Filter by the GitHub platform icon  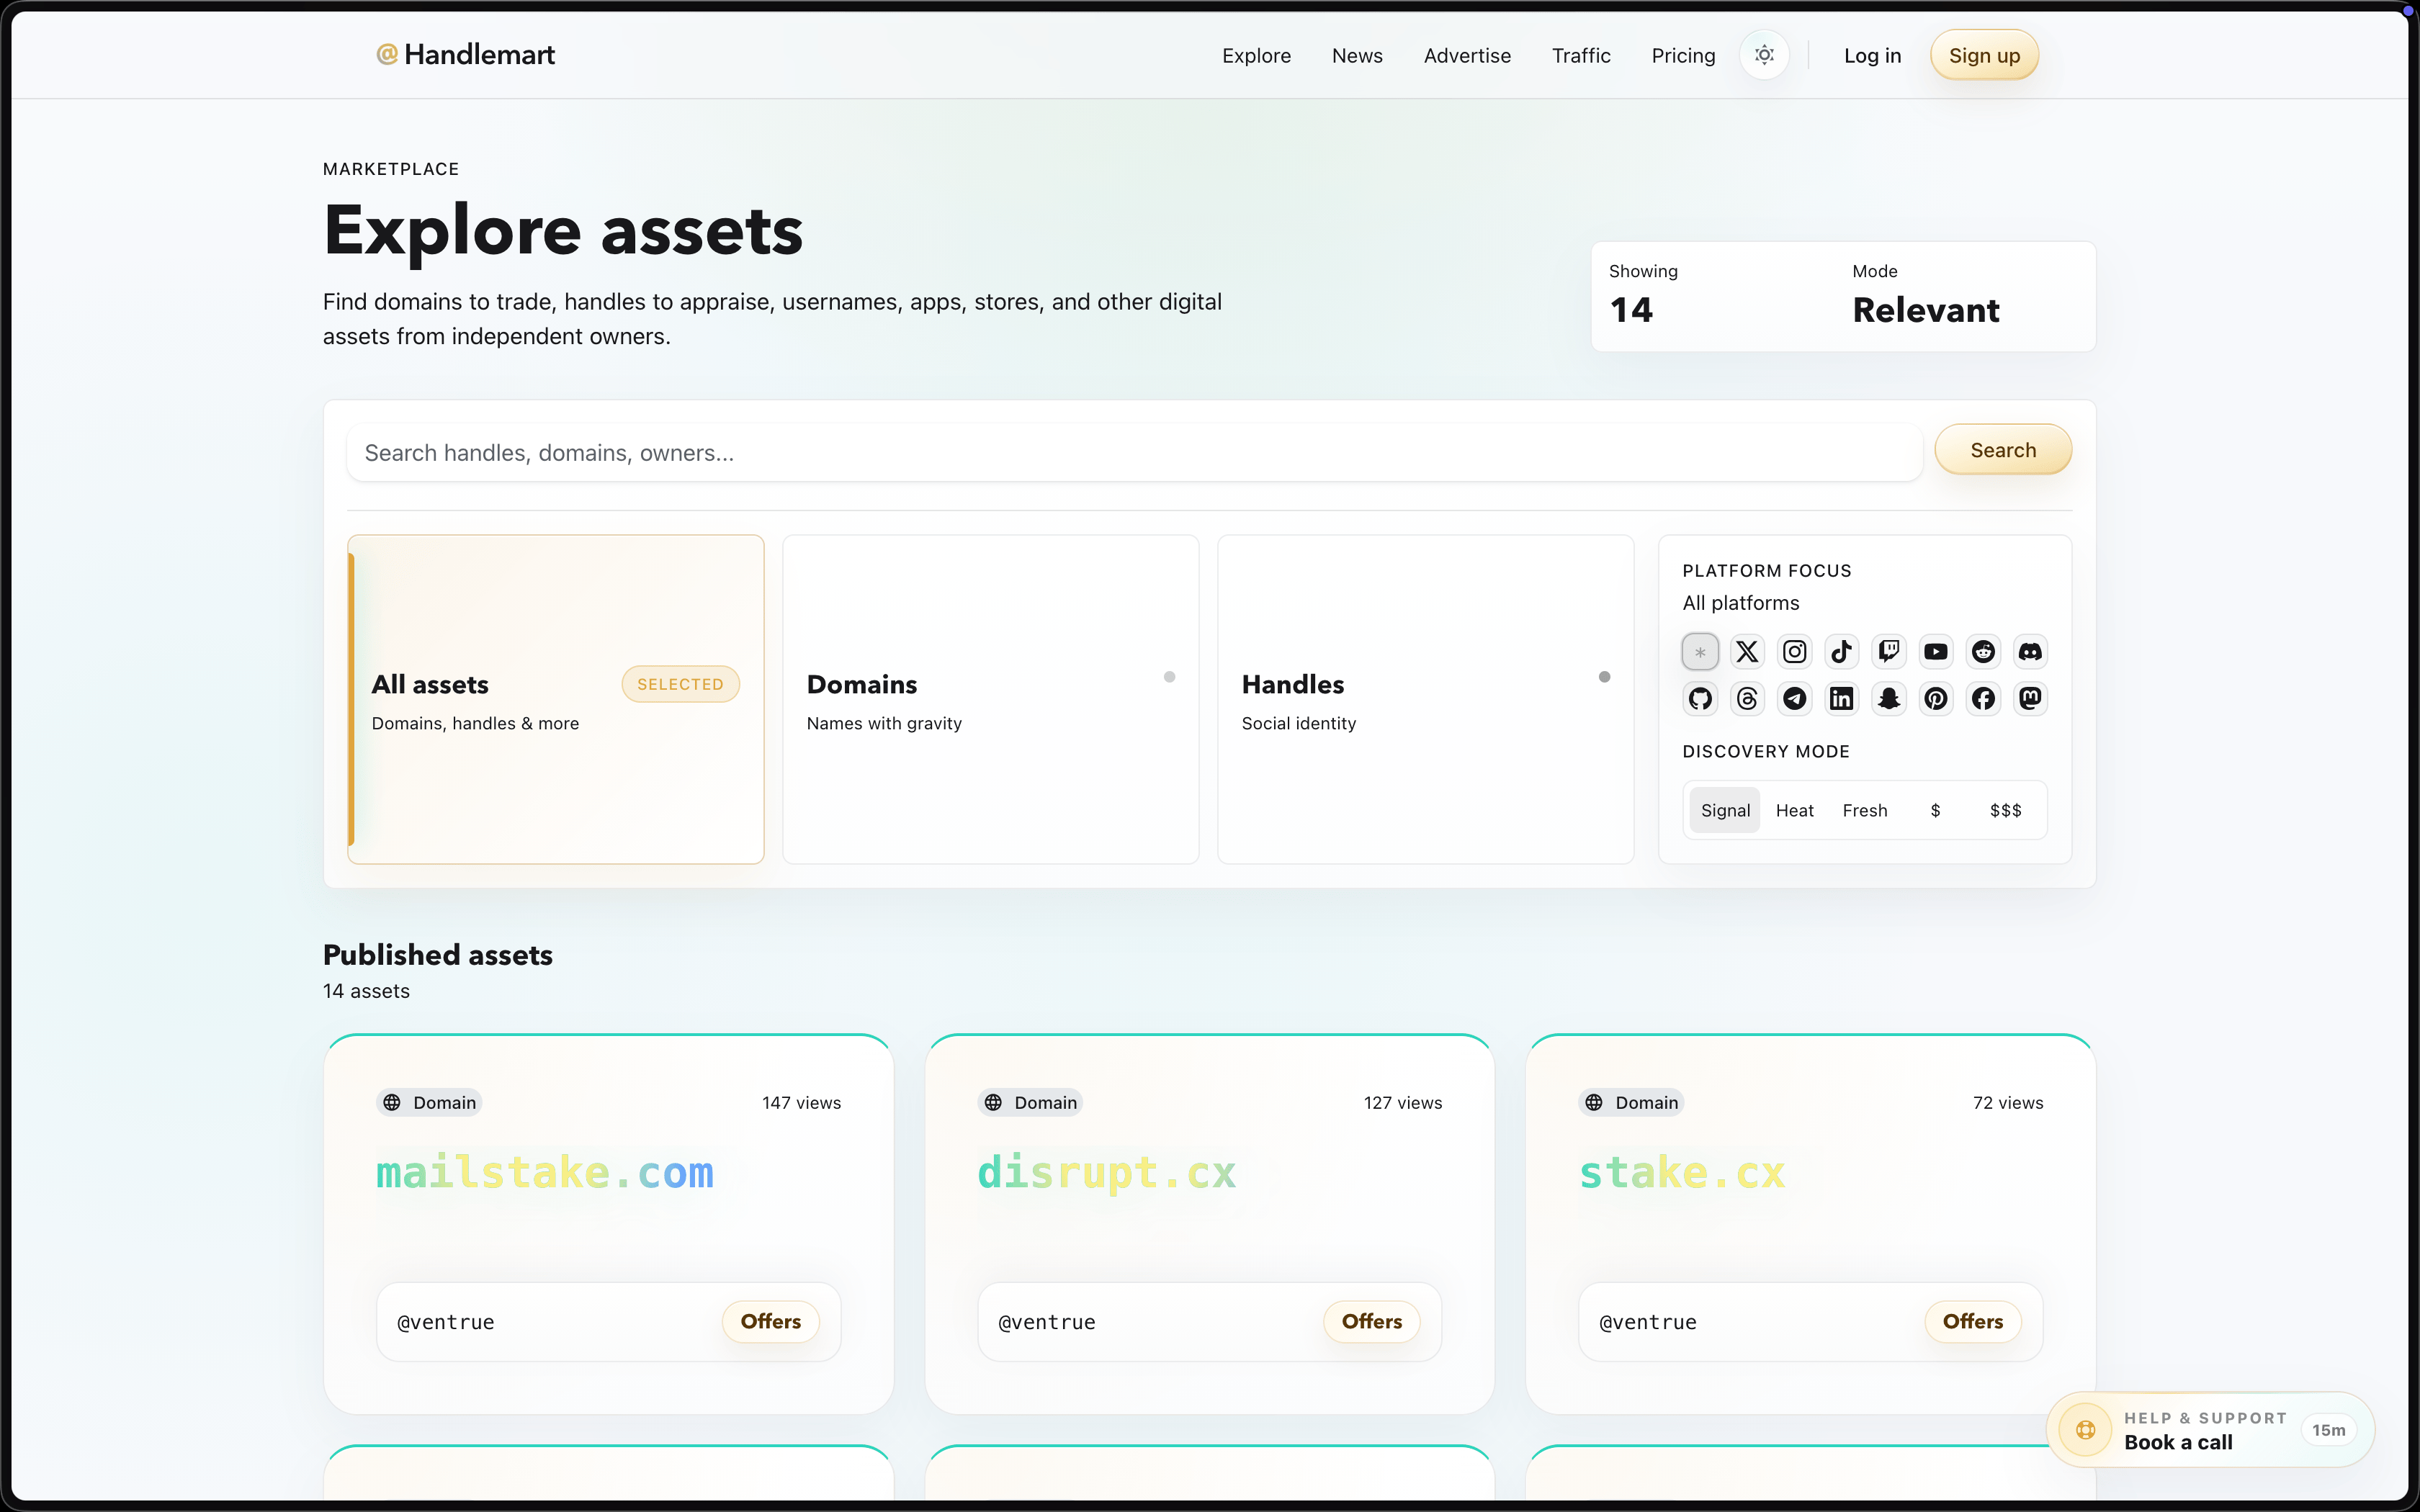(1700, 699)
